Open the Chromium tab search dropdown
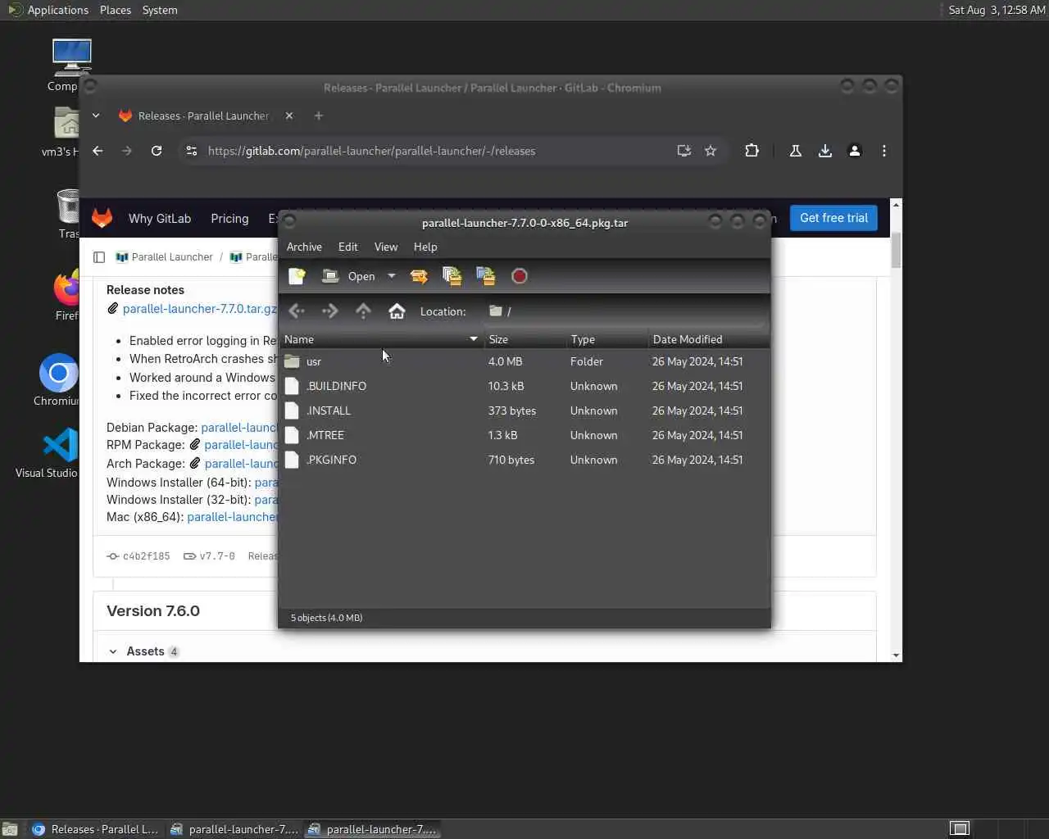 (96, 116)
